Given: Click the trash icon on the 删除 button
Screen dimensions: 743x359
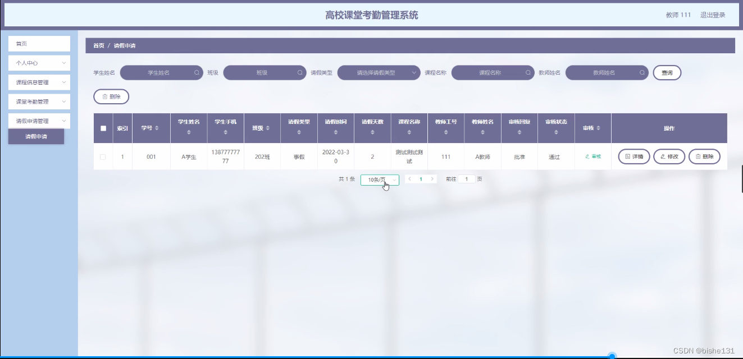Looking at the screenshot, I should [104, 96].
